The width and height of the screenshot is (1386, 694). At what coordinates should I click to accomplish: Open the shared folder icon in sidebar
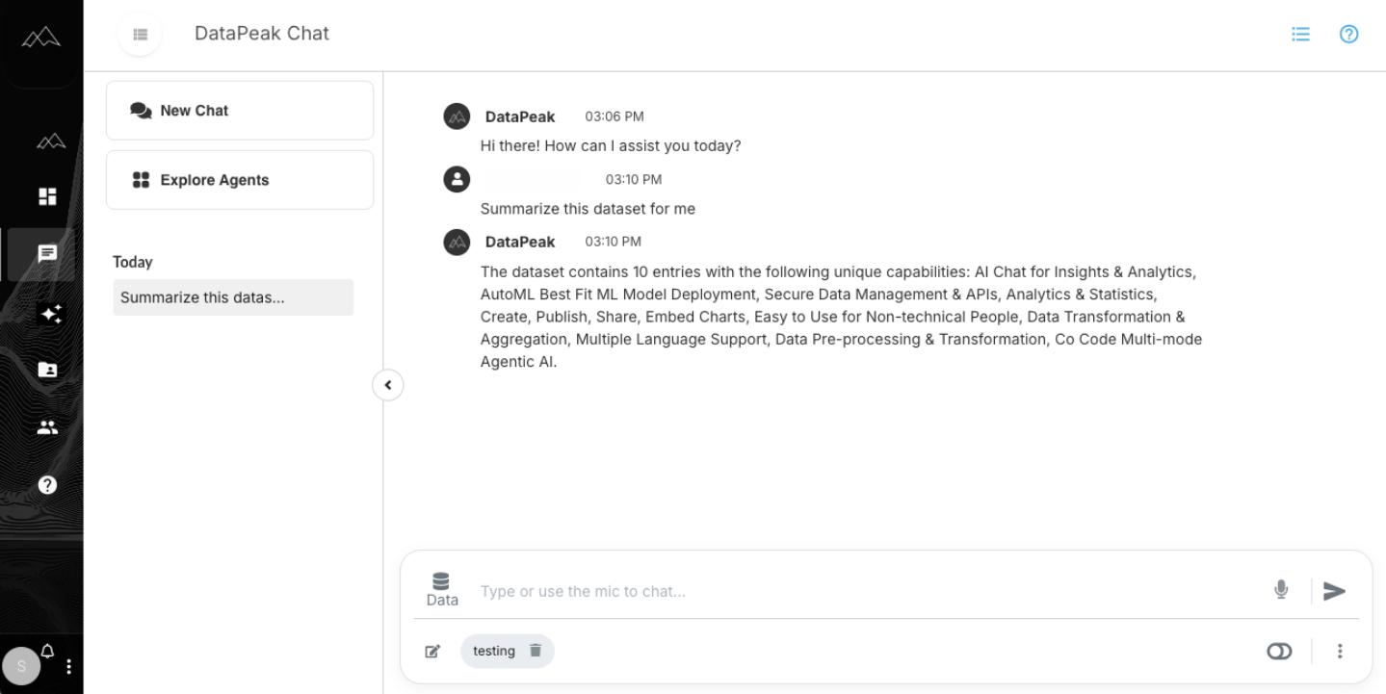pyautogui.click(x=47, y=370)
